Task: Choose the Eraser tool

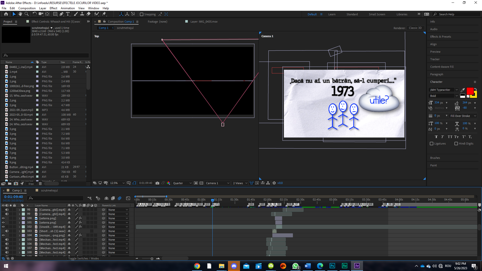Action: coord(88,14)
